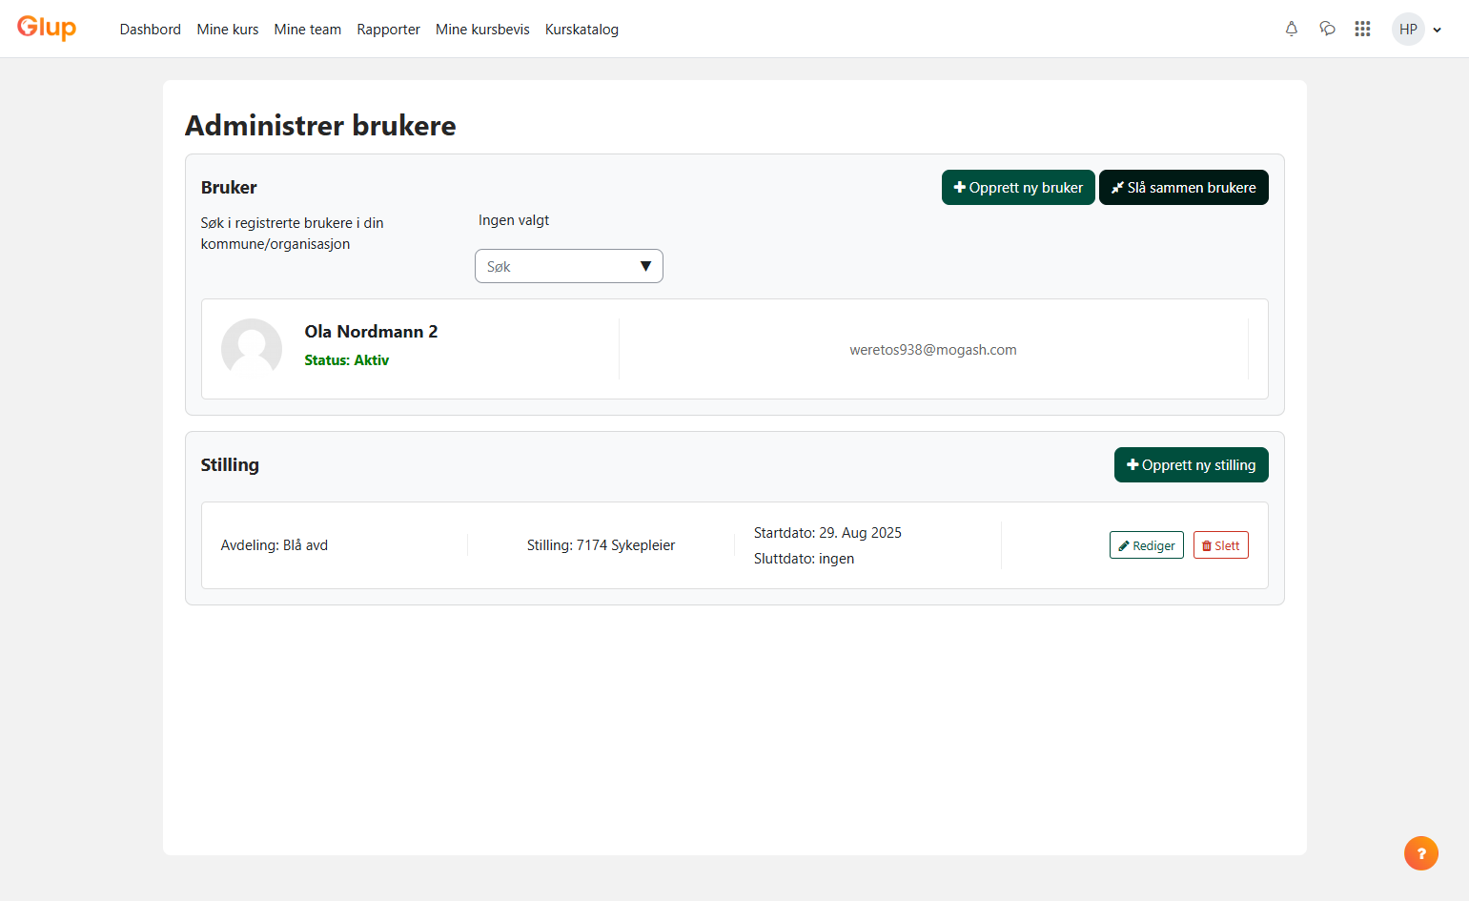1469x901 pixels.
Task: Click Opprett ny bruker button
Action: coord(1018,188)
